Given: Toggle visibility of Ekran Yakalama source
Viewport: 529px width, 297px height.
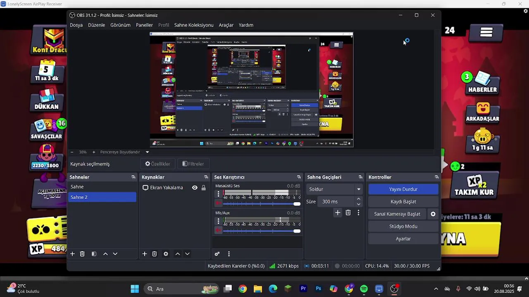Looking at the screenshot, I should click(x=195, y=188).
